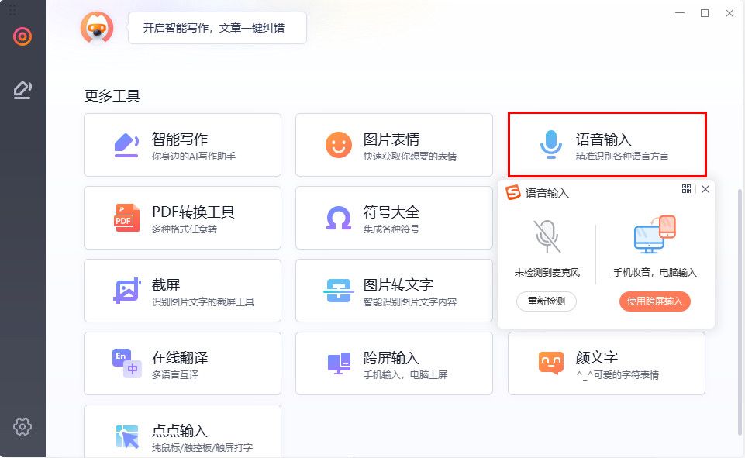The image size is (745, 458).
Task: Click subtitle ^_^可爱的字符表情
Action: pos(617,375)
